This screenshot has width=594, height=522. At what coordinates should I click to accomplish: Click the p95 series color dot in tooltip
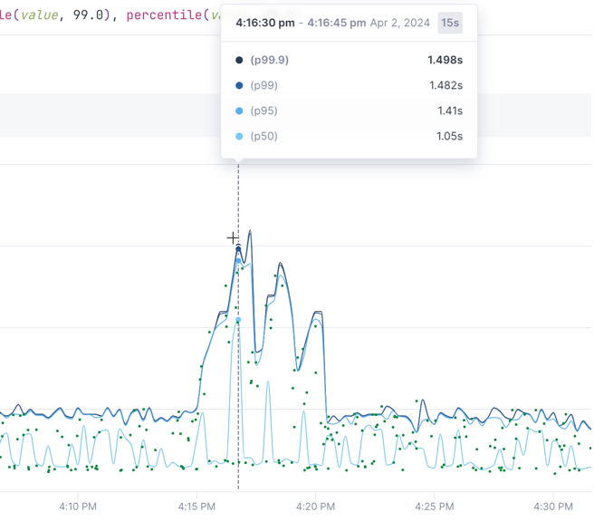click(239, 111)
